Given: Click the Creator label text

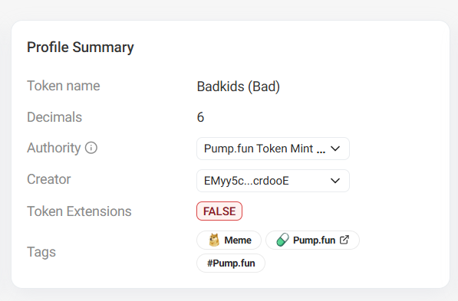Looking at the screenshot, I should pos(49,179).
